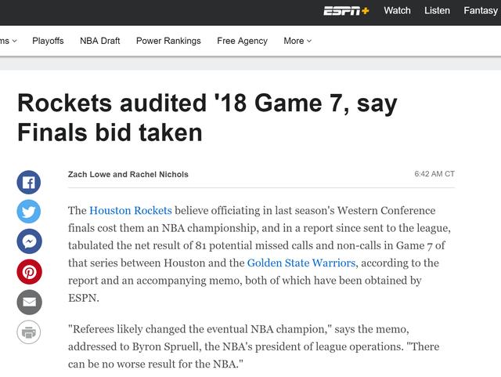The width and height of the screenshot is (501, 377).
Task: Open the ESPN+ logo link
Action: (346, 10)
